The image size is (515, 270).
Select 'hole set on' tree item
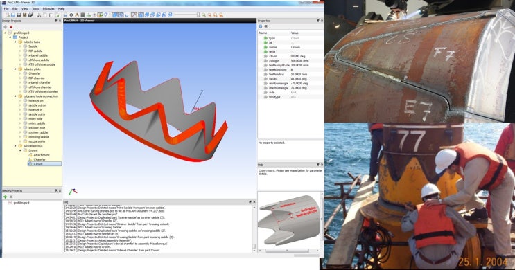[35, 100]
